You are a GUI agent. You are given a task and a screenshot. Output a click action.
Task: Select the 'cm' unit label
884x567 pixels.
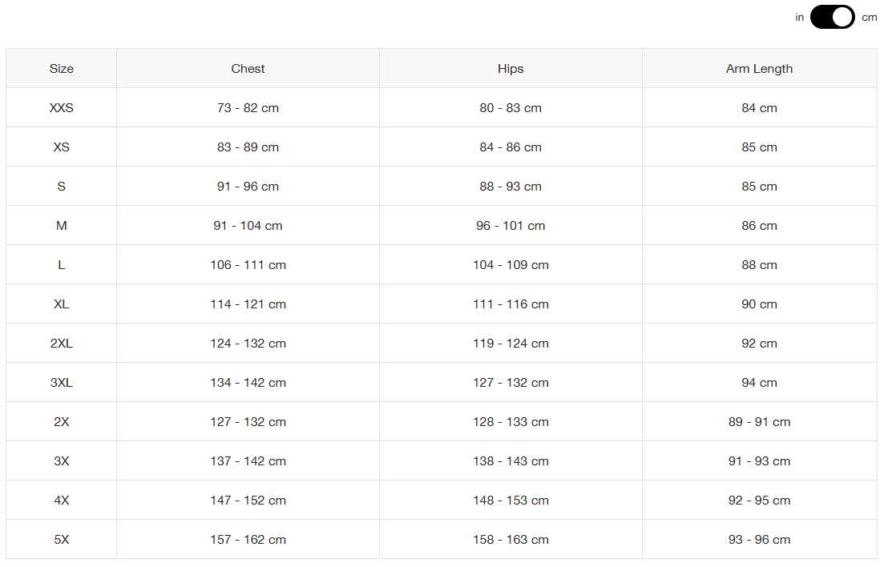pyautogui.click(x=869, y=18)
